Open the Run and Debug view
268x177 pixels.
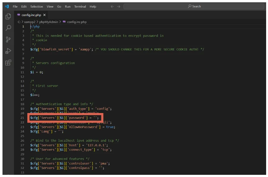point(8,51)
